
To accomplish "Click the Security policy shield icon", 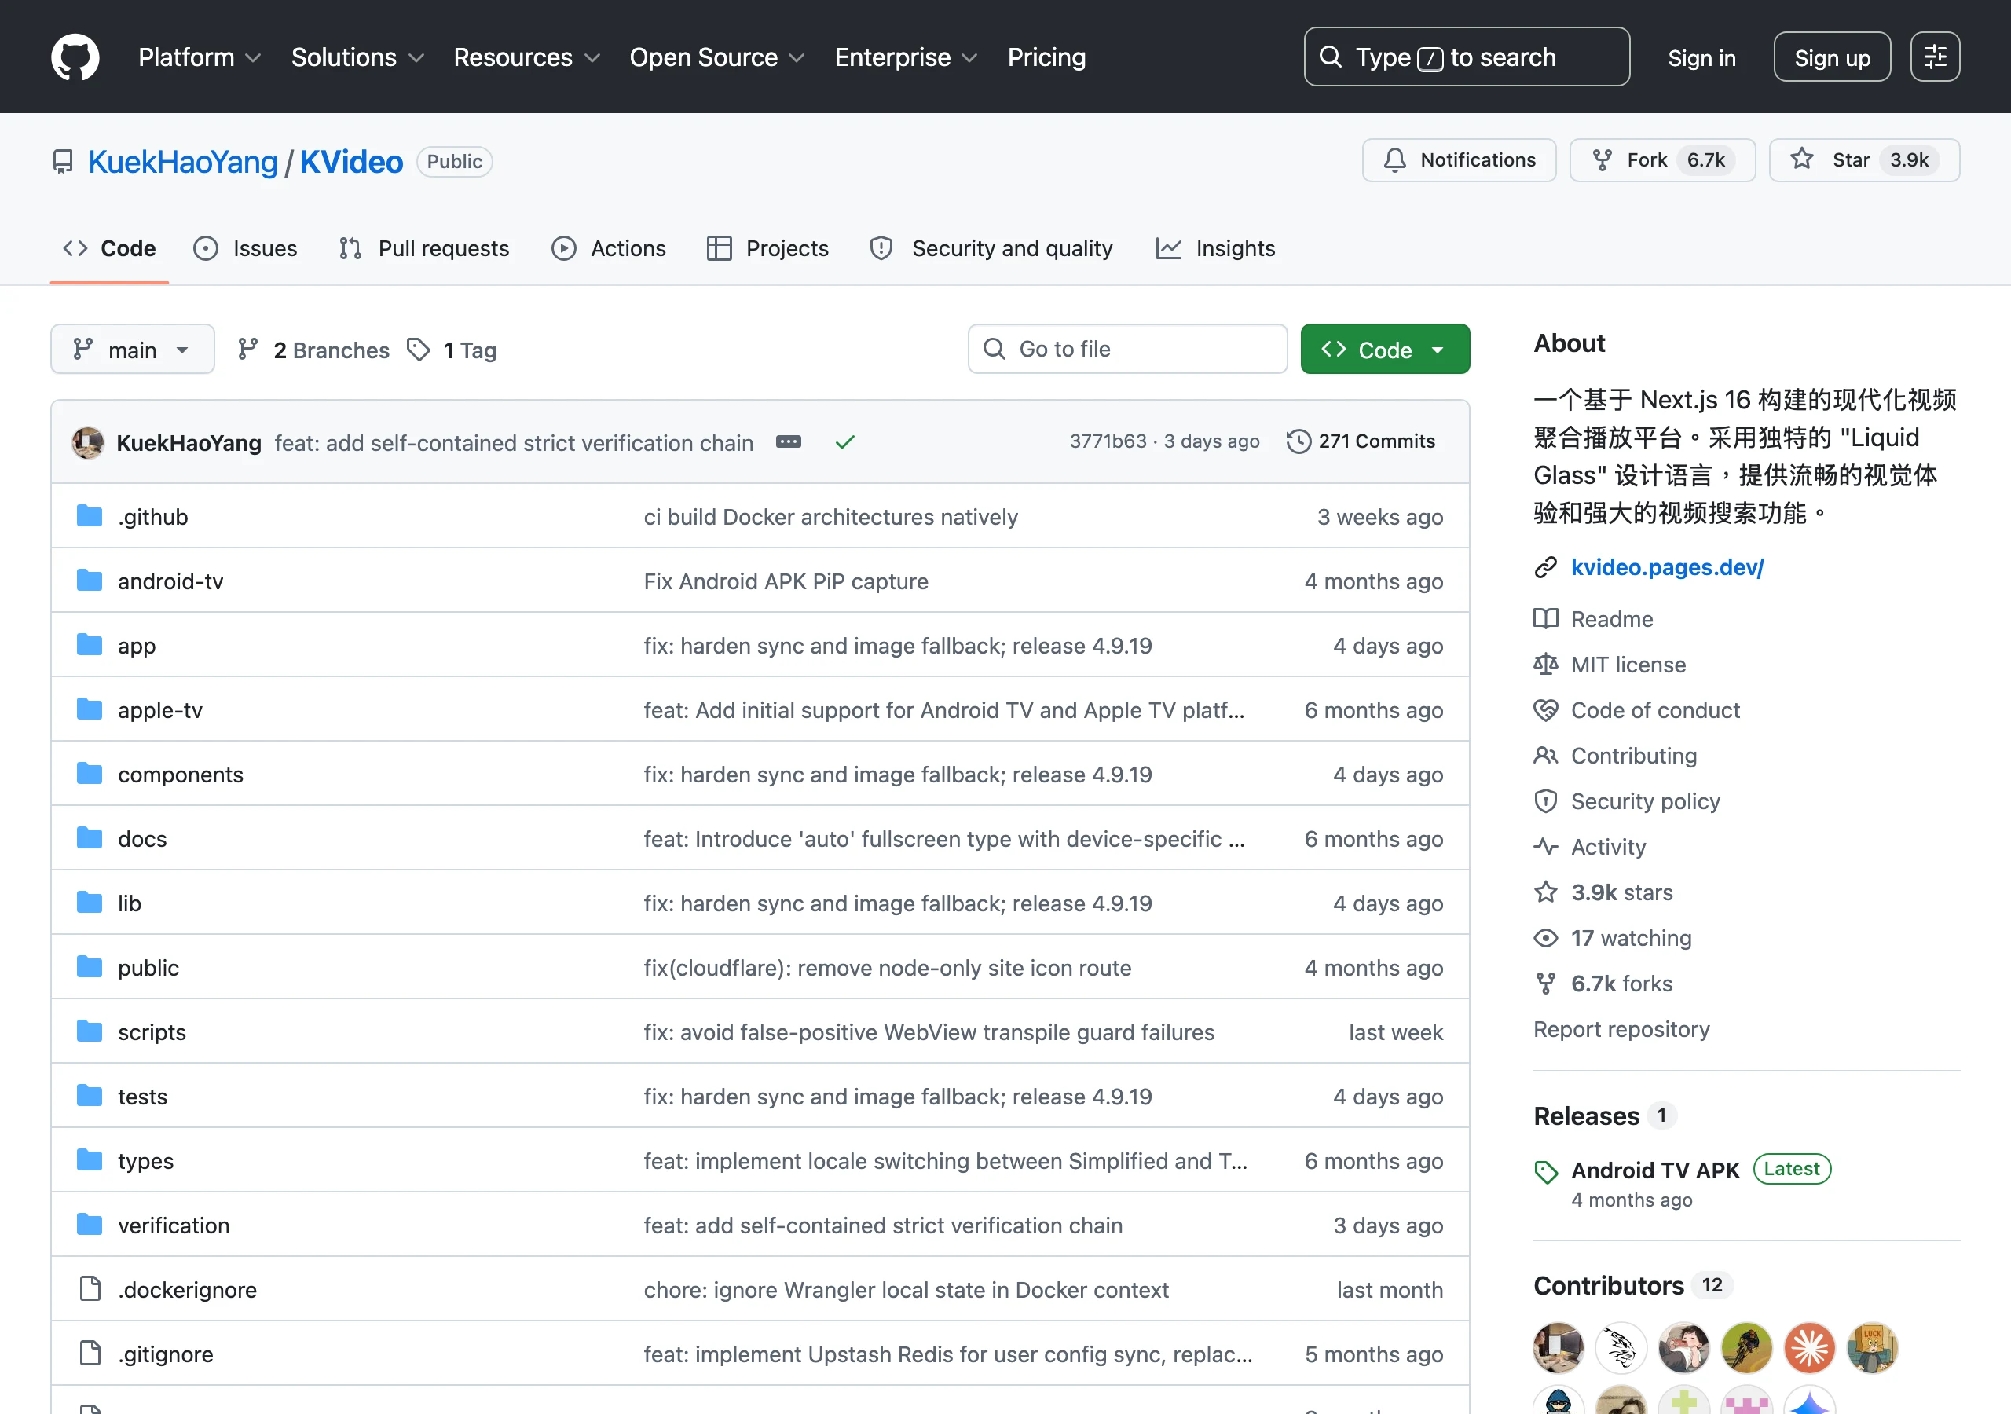I will pyautogui.click(x=1545, y=800).
